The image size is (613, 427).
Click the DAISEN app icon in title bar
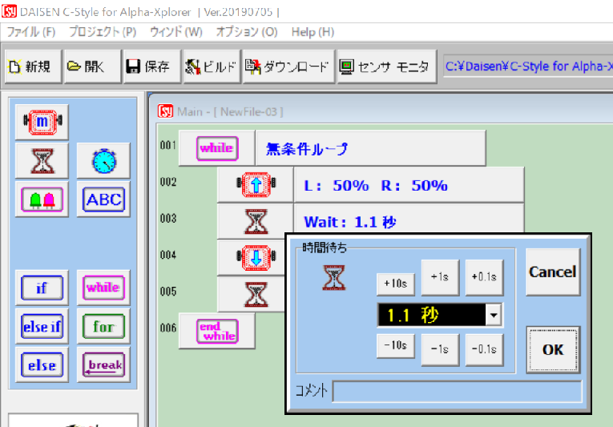click(9, 11)
